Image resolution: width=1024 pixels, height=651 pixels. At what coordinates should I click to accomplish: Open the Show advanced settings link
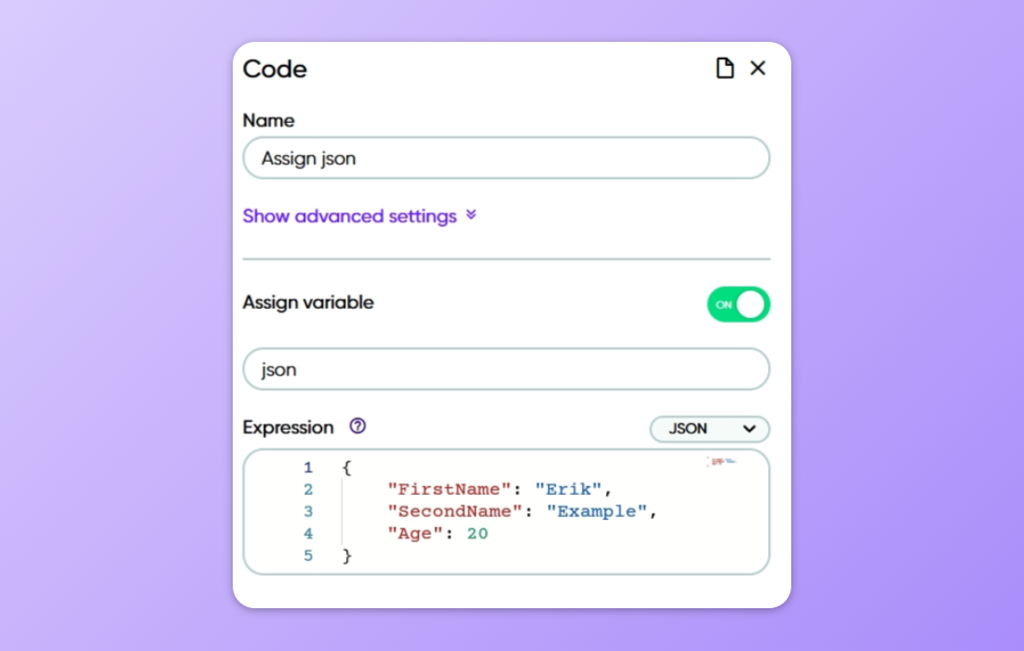[349, 216]
